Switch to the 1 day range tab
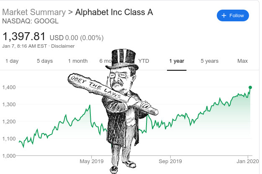Viewport: 262px width, 174px height. pyautogui.click(x=12, y=61)
